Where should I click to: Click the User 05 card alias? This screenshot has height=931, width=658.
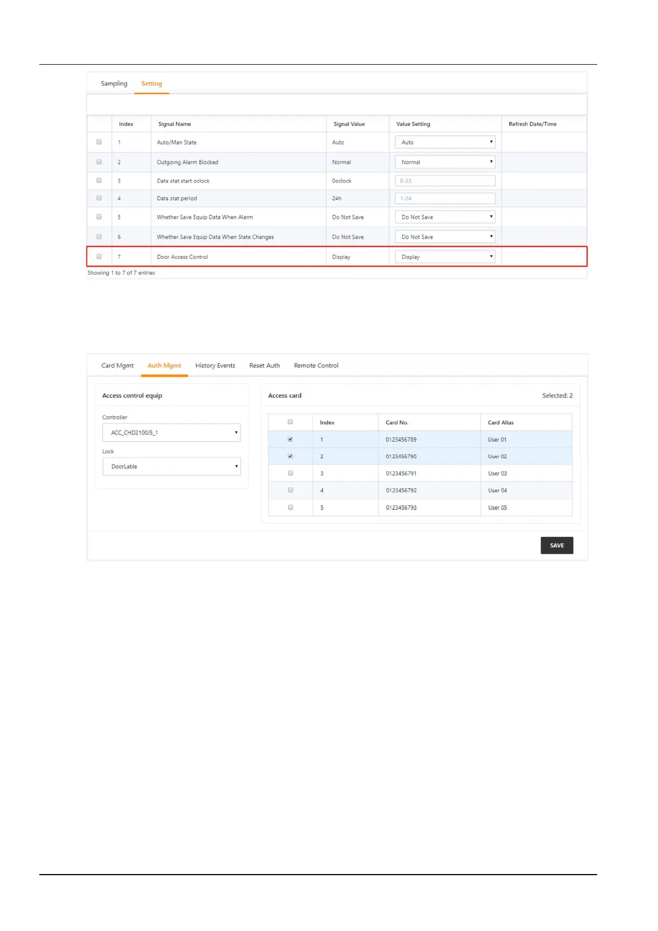click(x=497, y=507)
